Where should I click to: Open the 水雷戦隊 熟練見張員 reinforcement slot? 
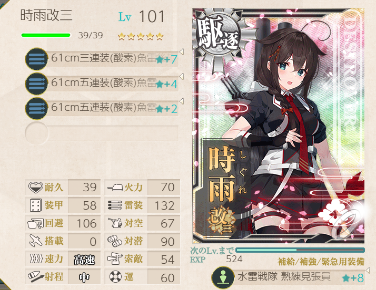(288, 277)
